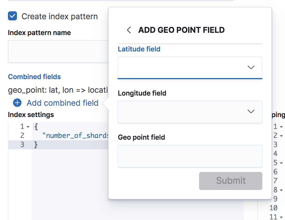Click the back arrow in the geo point dialog
Image resolution: width=285 pixels, height=220 pixels.
point(129,30)
